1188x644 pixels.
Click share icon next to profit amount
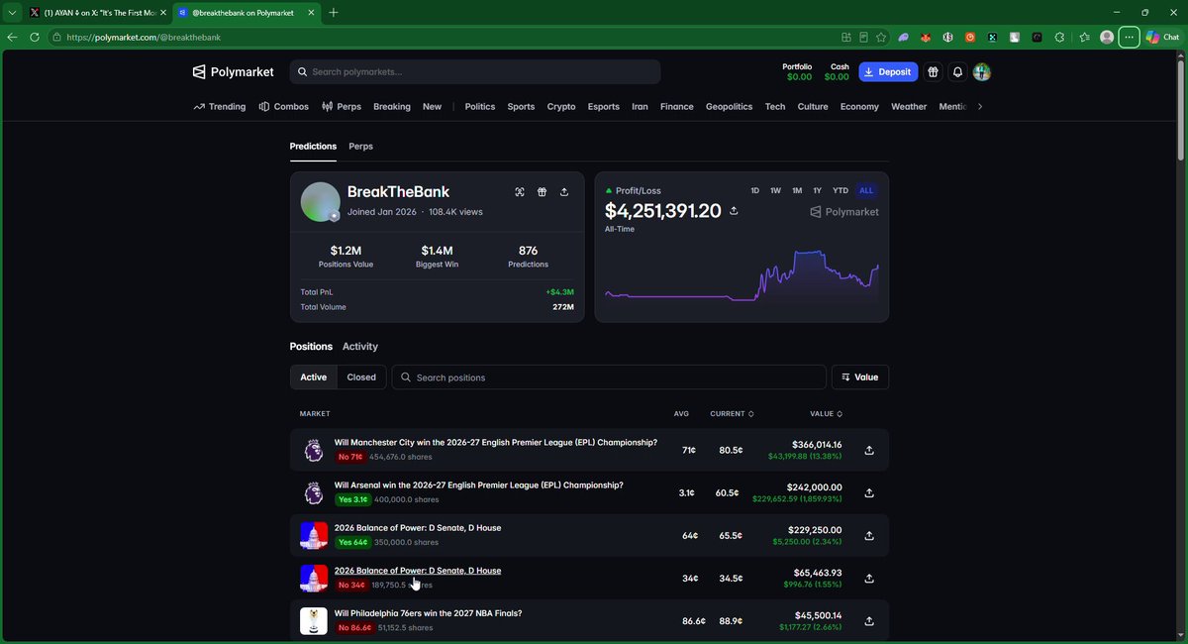coord(734,211)
